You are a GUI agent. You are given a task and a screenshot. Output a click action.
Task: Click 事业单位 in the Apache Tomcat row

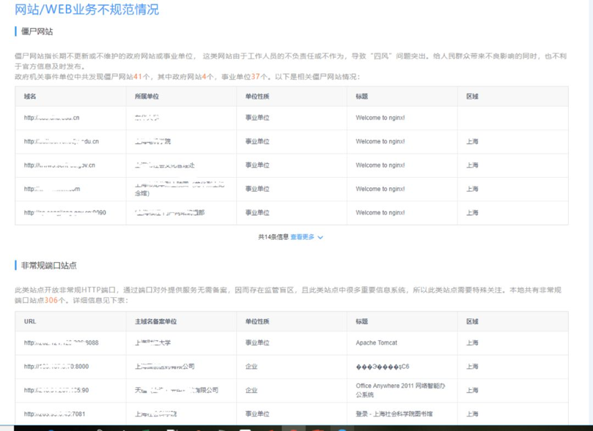click(x=257, y=342)
